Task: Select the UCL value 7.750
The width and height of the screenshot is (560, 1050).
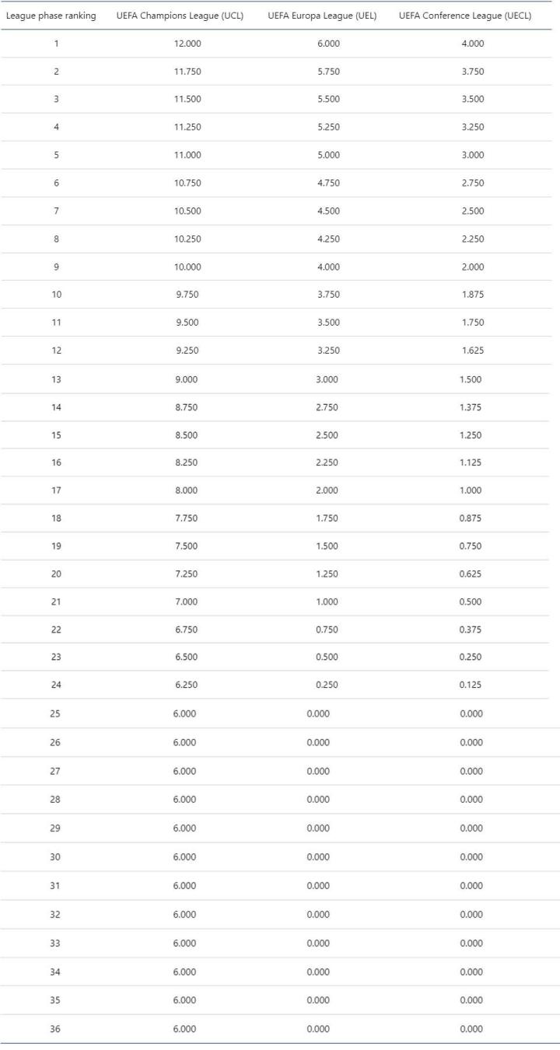Action: click(x=187, y=518)
